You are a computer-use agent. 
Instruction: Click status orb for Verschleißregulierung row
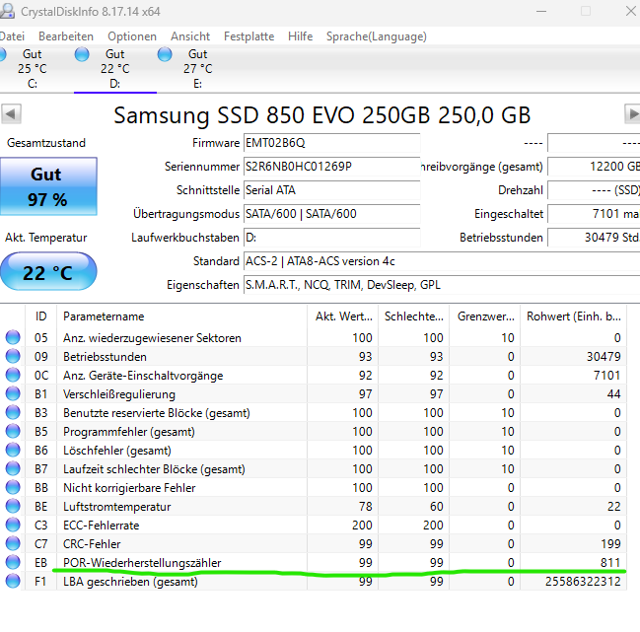coord(13,393)
